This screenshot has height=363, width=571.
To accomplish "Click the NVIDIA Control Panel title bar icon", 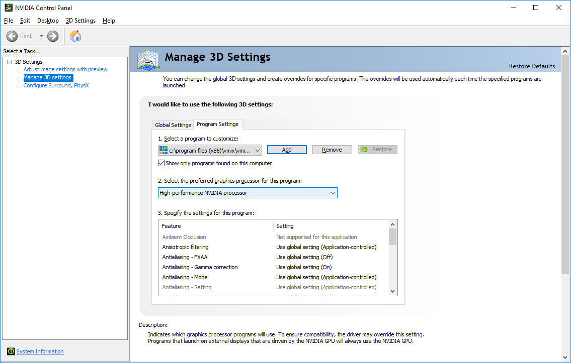I will (9, 8).
